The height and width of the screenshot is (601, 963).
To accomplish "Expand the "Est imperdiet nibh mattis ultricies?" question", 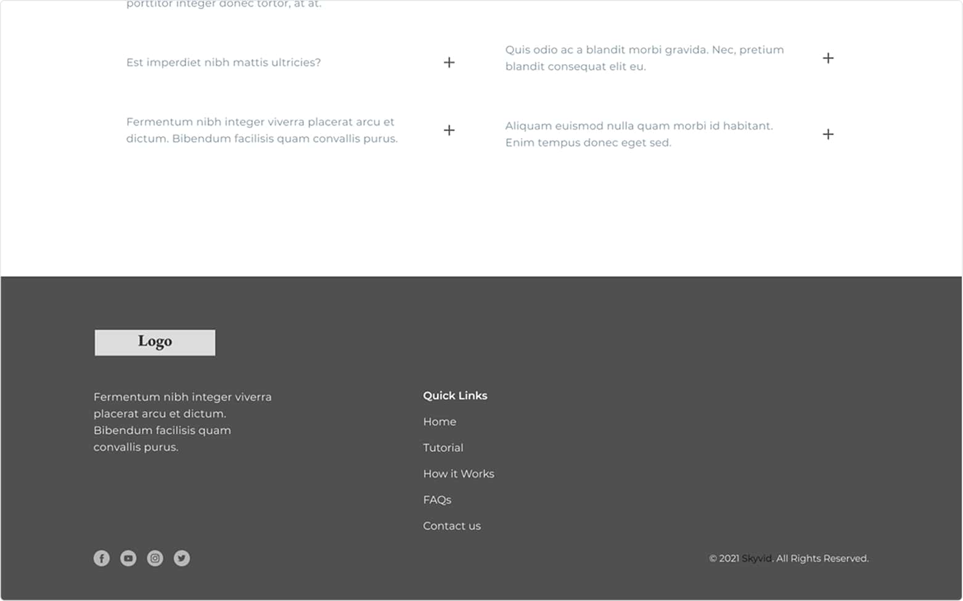I will click(x=449, y=62).
